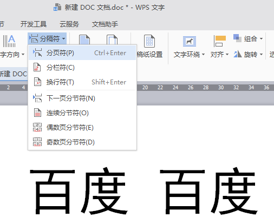Click the Shift+Enter shortcut text
This screenshot has width=274, height=224.
point(109,82)
